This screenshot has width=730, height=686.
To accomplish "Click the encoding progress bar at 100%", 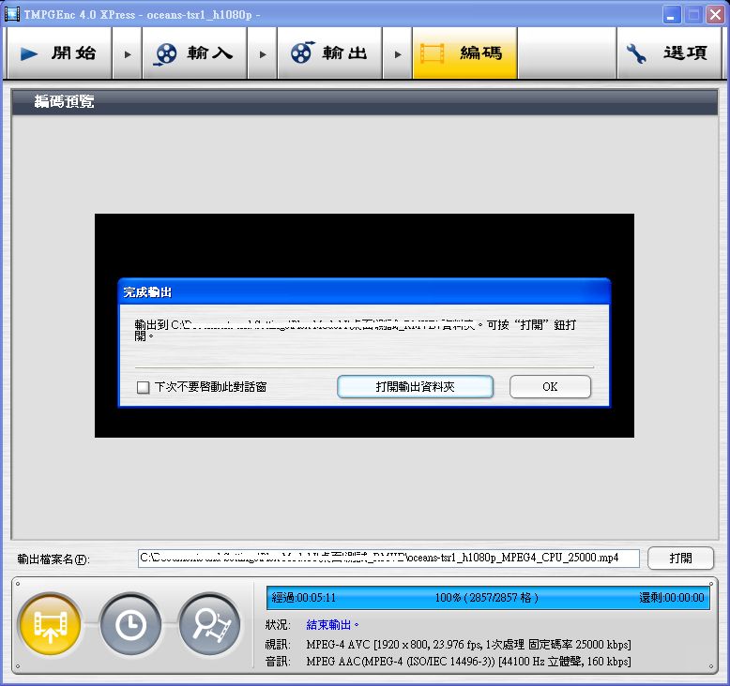I will coord(488,598).
